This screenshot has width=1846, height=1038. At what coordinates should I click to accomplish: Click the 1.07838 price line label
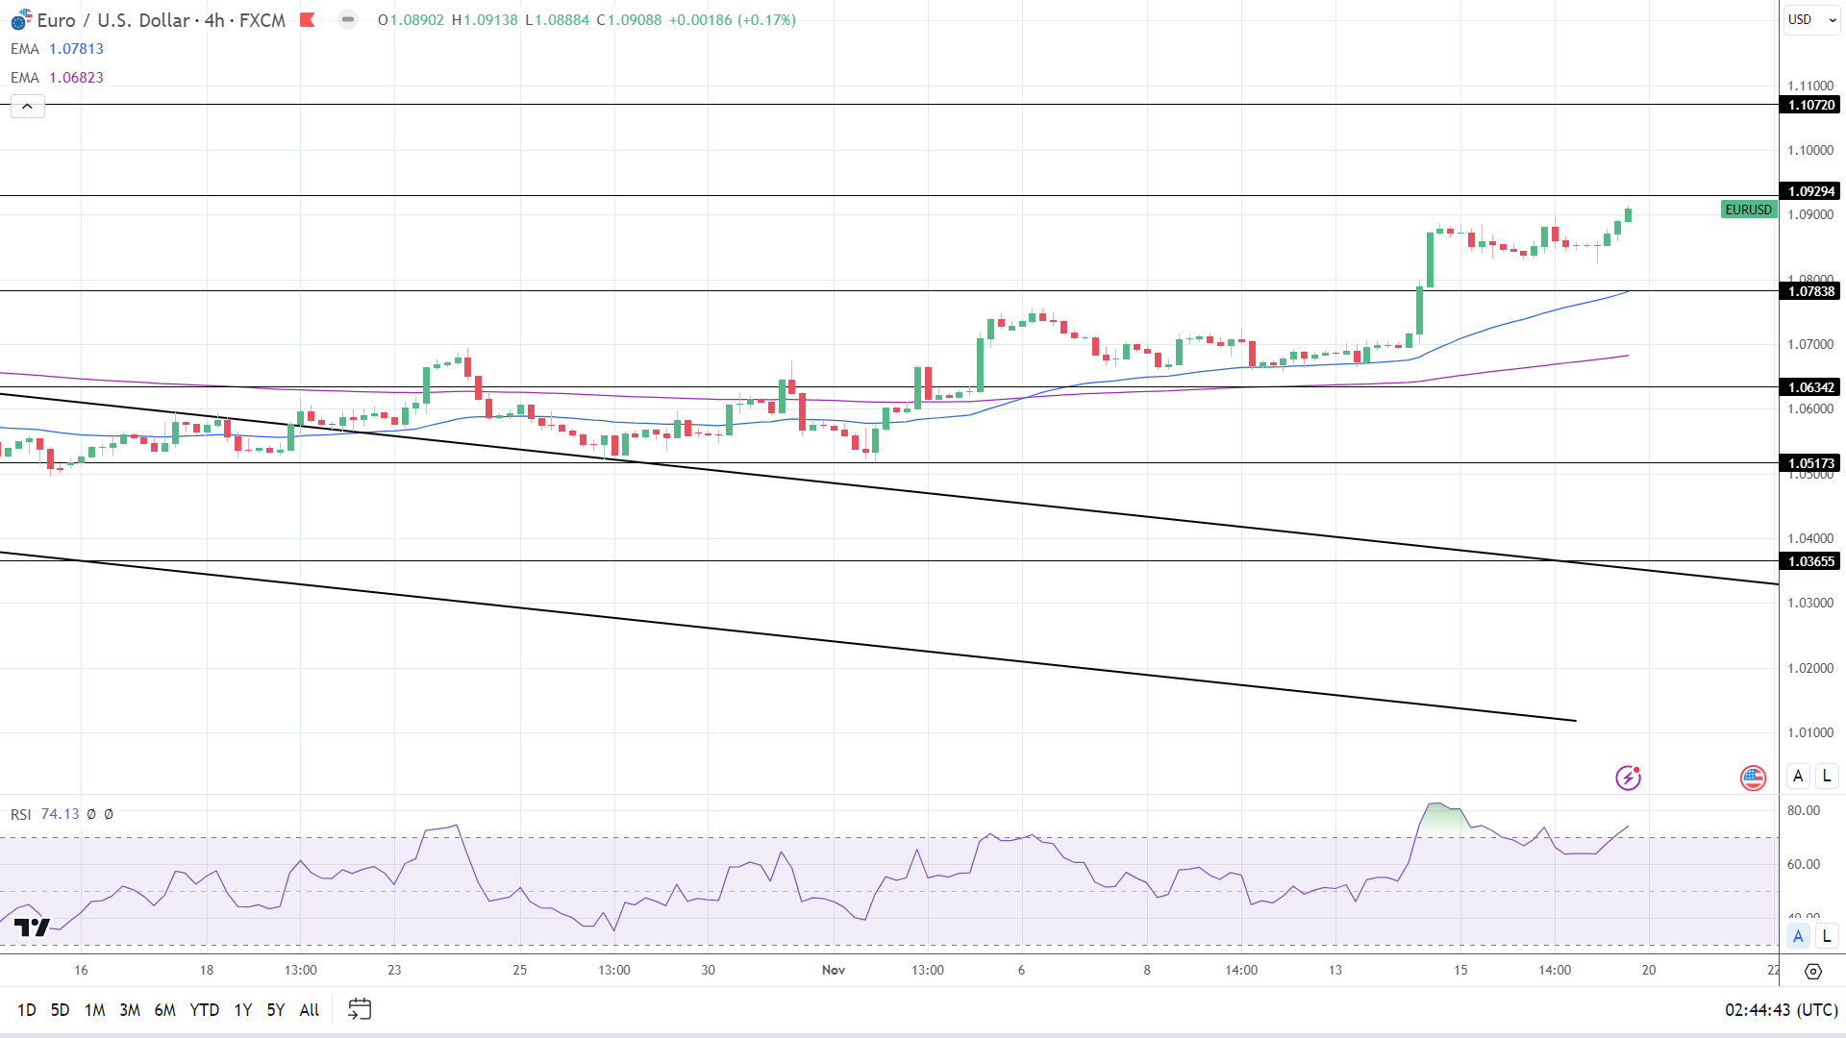click(x=1810, y=291)
